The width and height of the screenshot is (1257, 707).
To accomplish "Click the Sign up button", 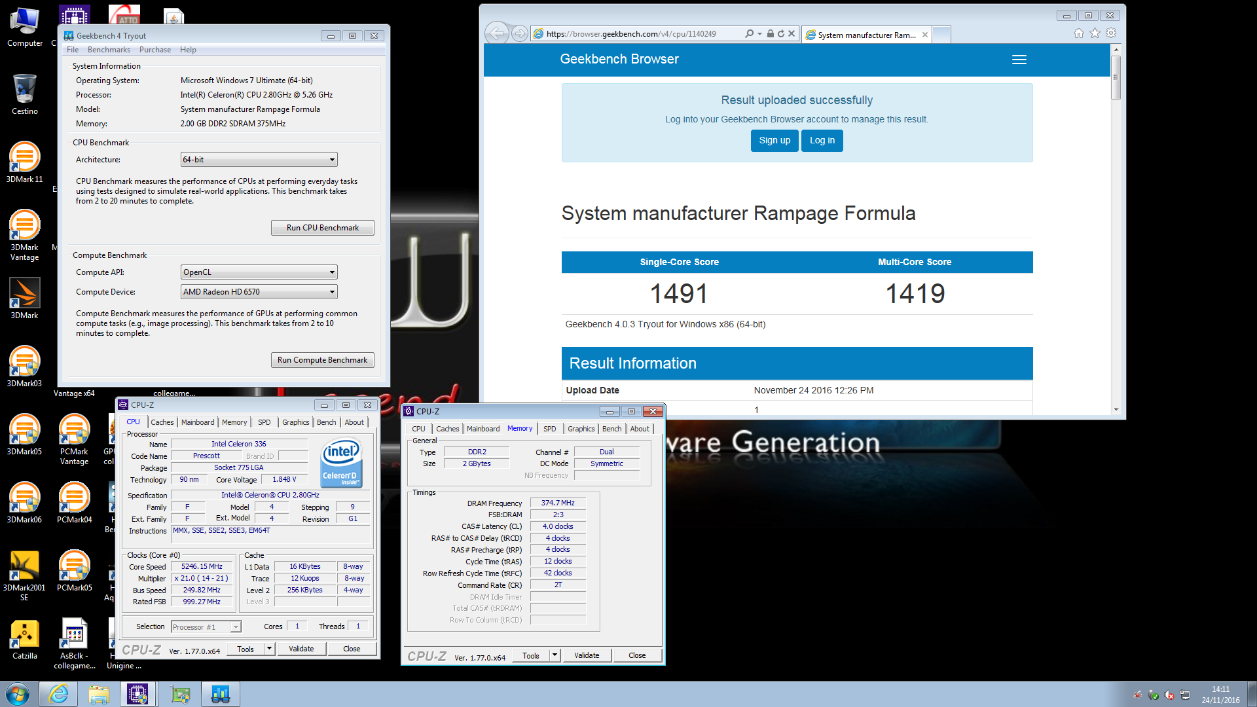I will pos(774,141).
